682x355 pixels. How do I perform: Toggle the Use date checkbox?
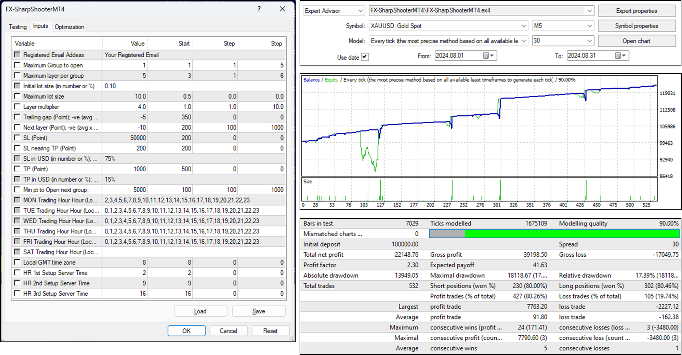point(365,57)
